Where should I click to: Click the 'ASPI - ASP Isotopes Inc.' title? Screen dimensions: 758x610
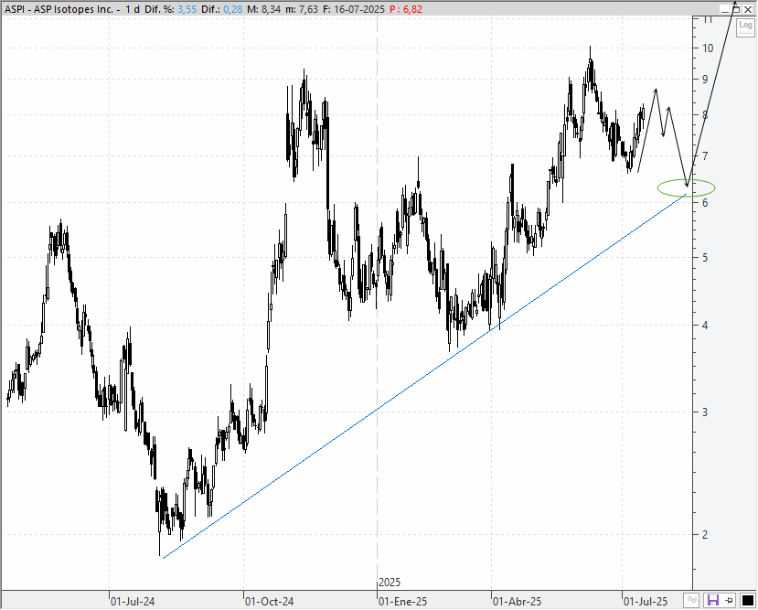(59, 9)
